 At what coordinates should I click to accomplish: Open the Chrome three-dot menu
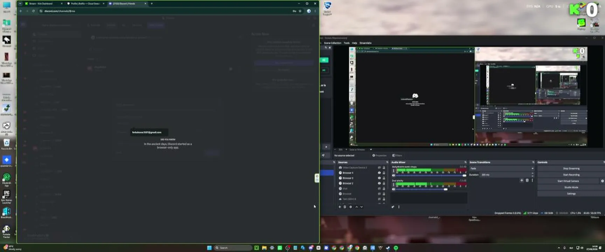click(x=315, y=11)
